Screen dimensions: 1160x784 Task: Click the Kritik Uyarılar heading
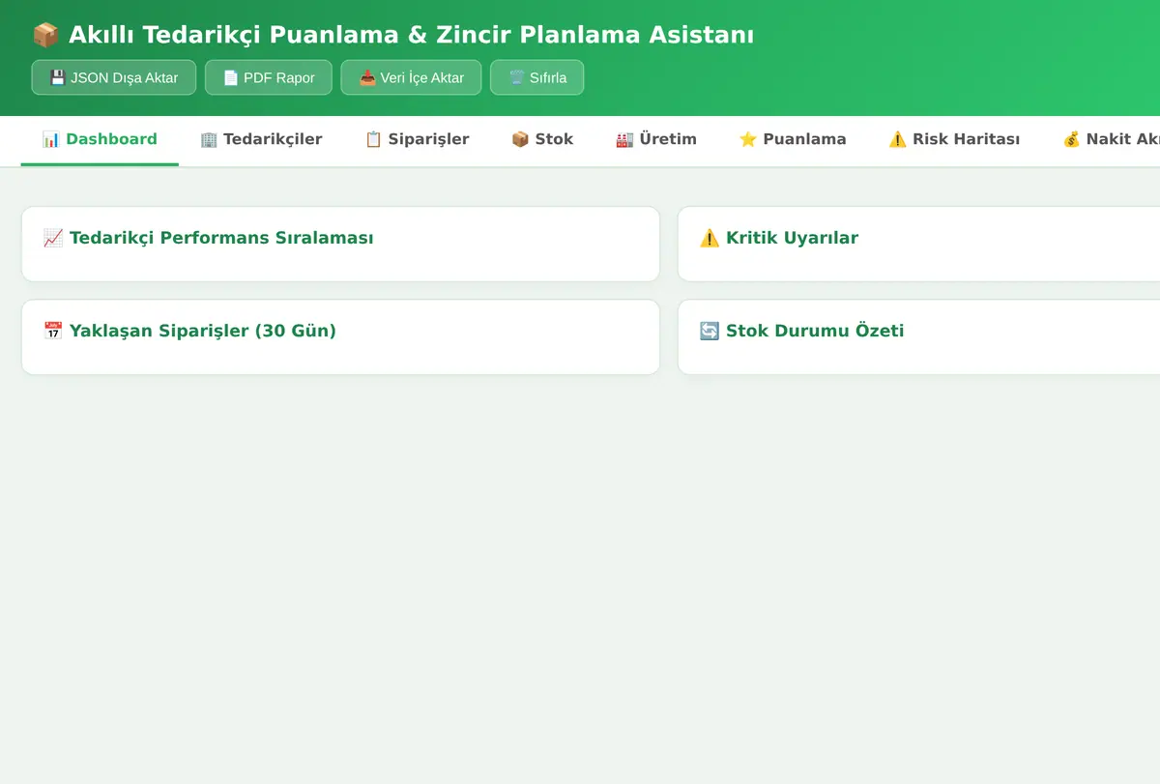792,238
